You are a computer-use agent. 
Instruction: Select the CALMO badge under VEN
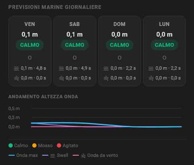(x=30, y=45)
